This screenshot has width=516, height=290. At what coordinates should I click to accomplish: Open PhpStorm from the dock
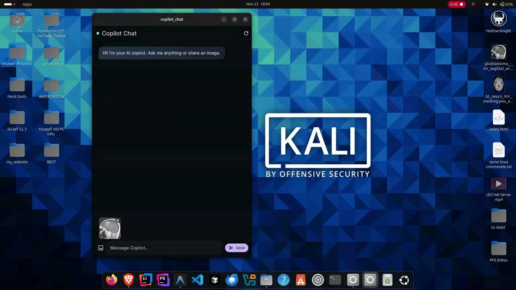click(x=163, y=280)
